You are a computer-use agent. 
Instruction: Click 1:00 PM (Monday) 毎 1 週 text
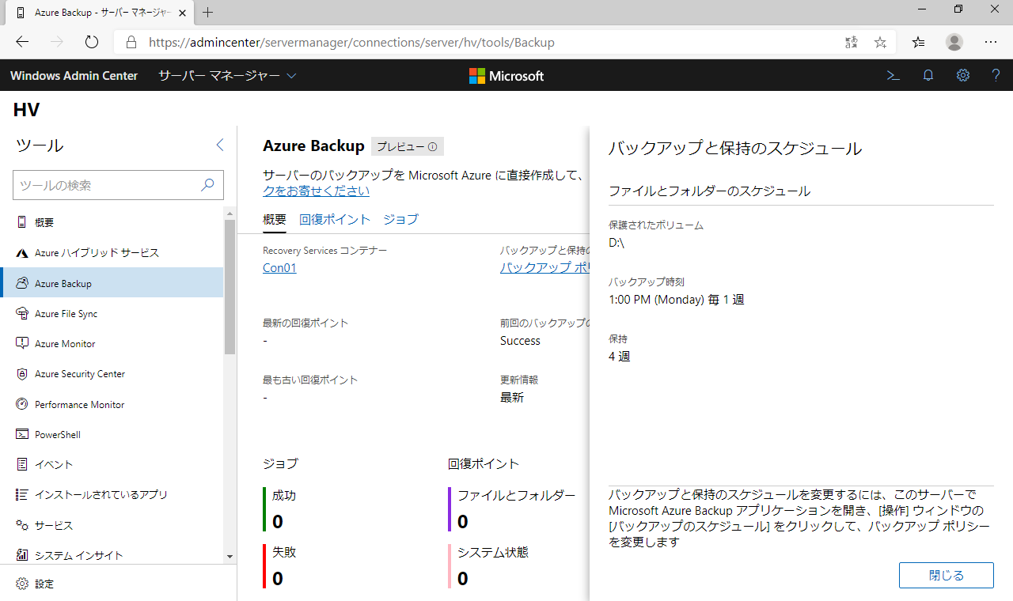[677, 300]
